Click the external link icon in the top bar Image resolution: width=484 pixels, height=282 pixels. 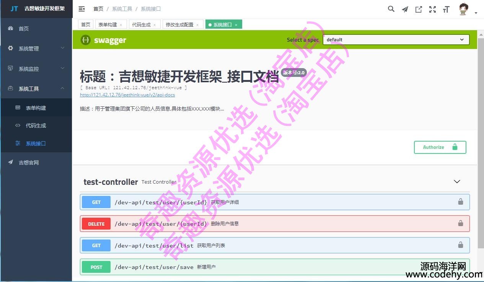(419, 9)
